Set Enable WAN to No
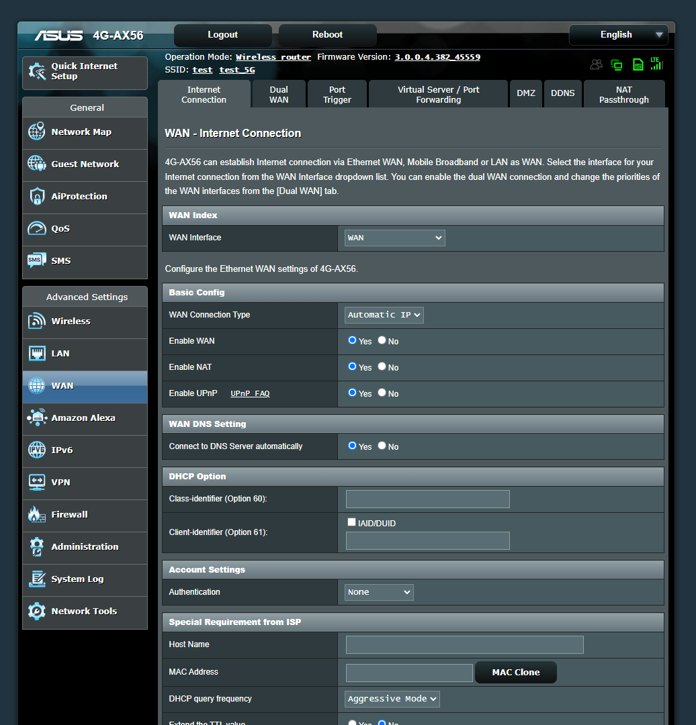 (382, 340)
